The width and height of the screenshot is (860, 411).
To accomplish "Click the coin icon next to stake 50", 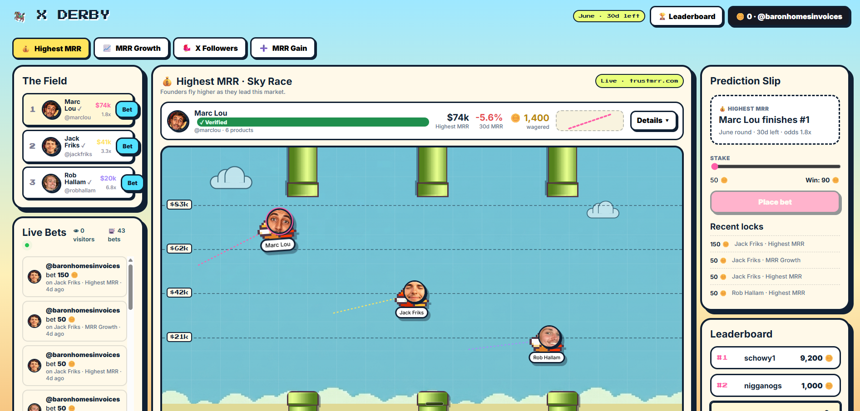I will point(724,180).
